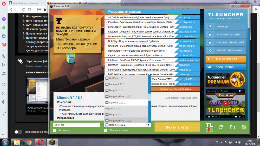
Task: Toggle the Подписаться на тему switch
Action: [18, 132]
